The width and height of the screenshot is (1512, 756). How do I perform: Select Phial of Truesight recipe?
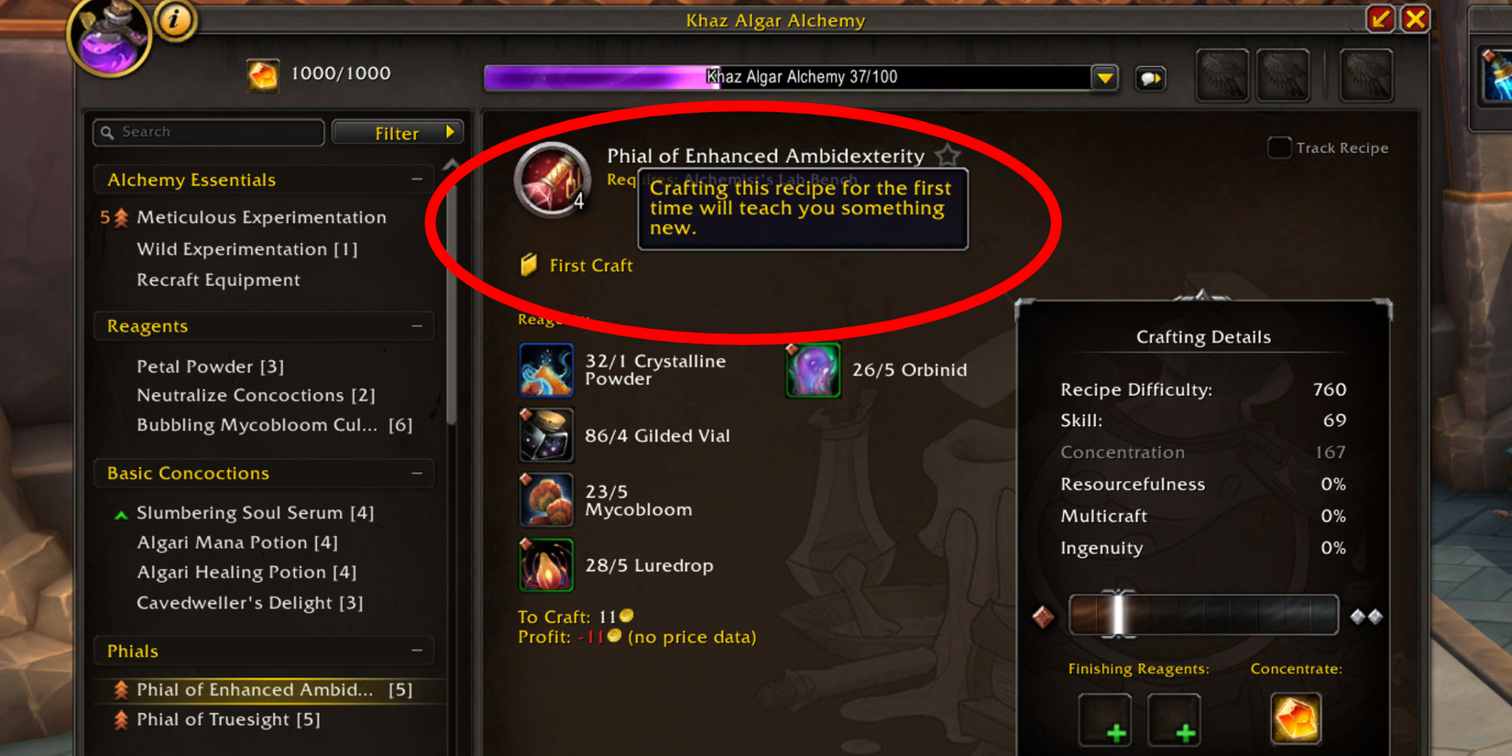pos(228,719)
